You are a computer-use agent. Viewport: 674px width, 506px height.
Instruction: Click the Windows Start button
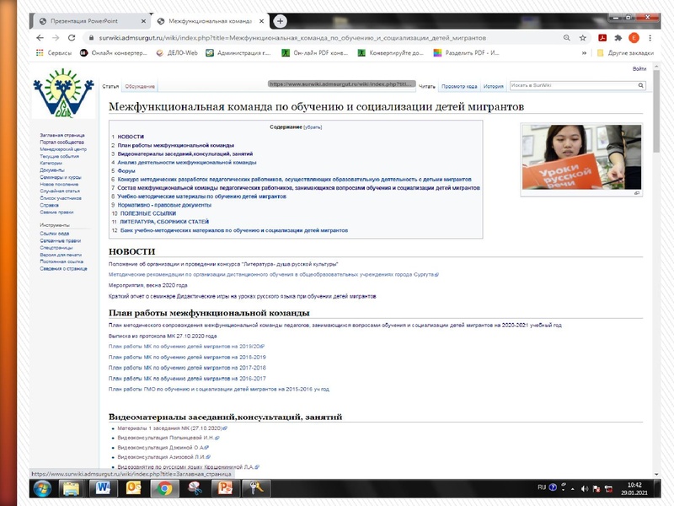[42, 488]
